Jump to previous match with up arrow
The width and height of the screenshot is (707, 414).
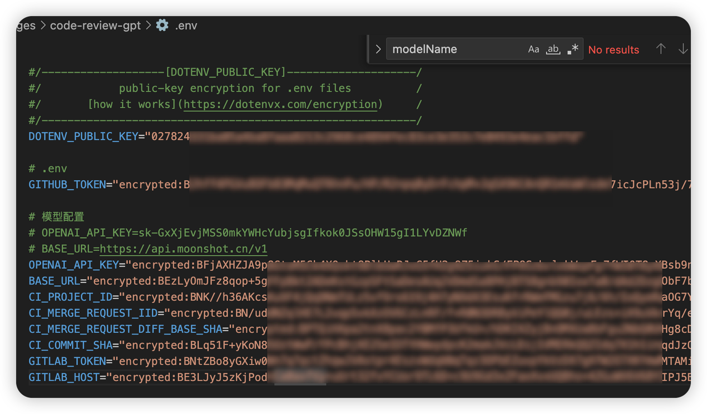tap(661, 49)
